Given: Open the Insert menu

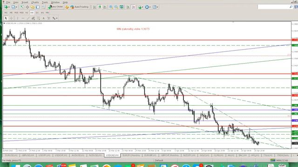Looking at the screenshot, I should [x=25, y=2].
